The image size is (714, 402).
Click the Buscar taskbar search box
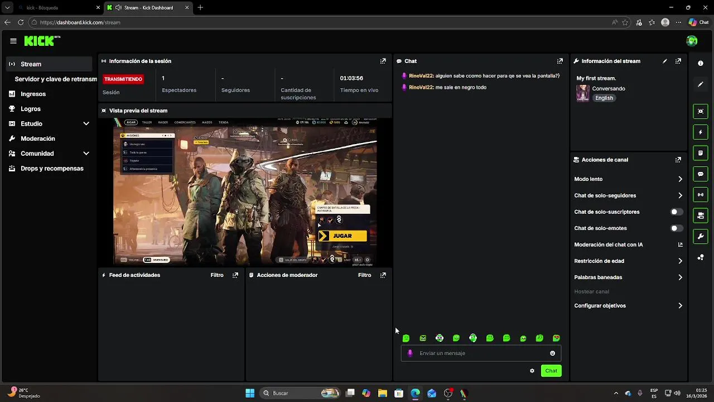coord(301,393)
